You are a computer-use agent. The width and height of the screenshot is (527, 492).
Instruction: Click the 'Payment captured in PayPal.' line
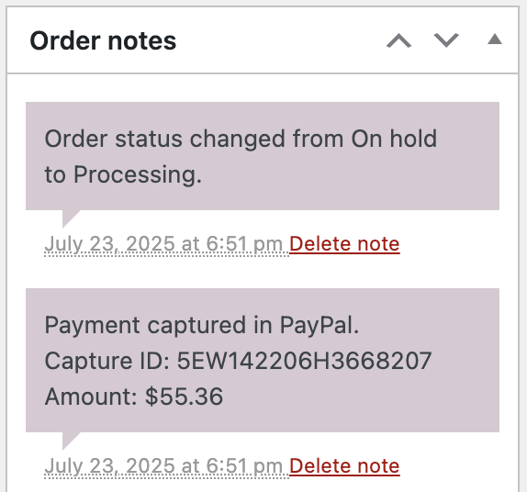tap(202, 325)
